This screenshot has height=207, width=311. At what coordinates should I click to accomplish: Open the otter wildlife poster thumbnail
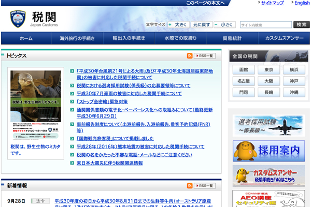coord(36,105)
